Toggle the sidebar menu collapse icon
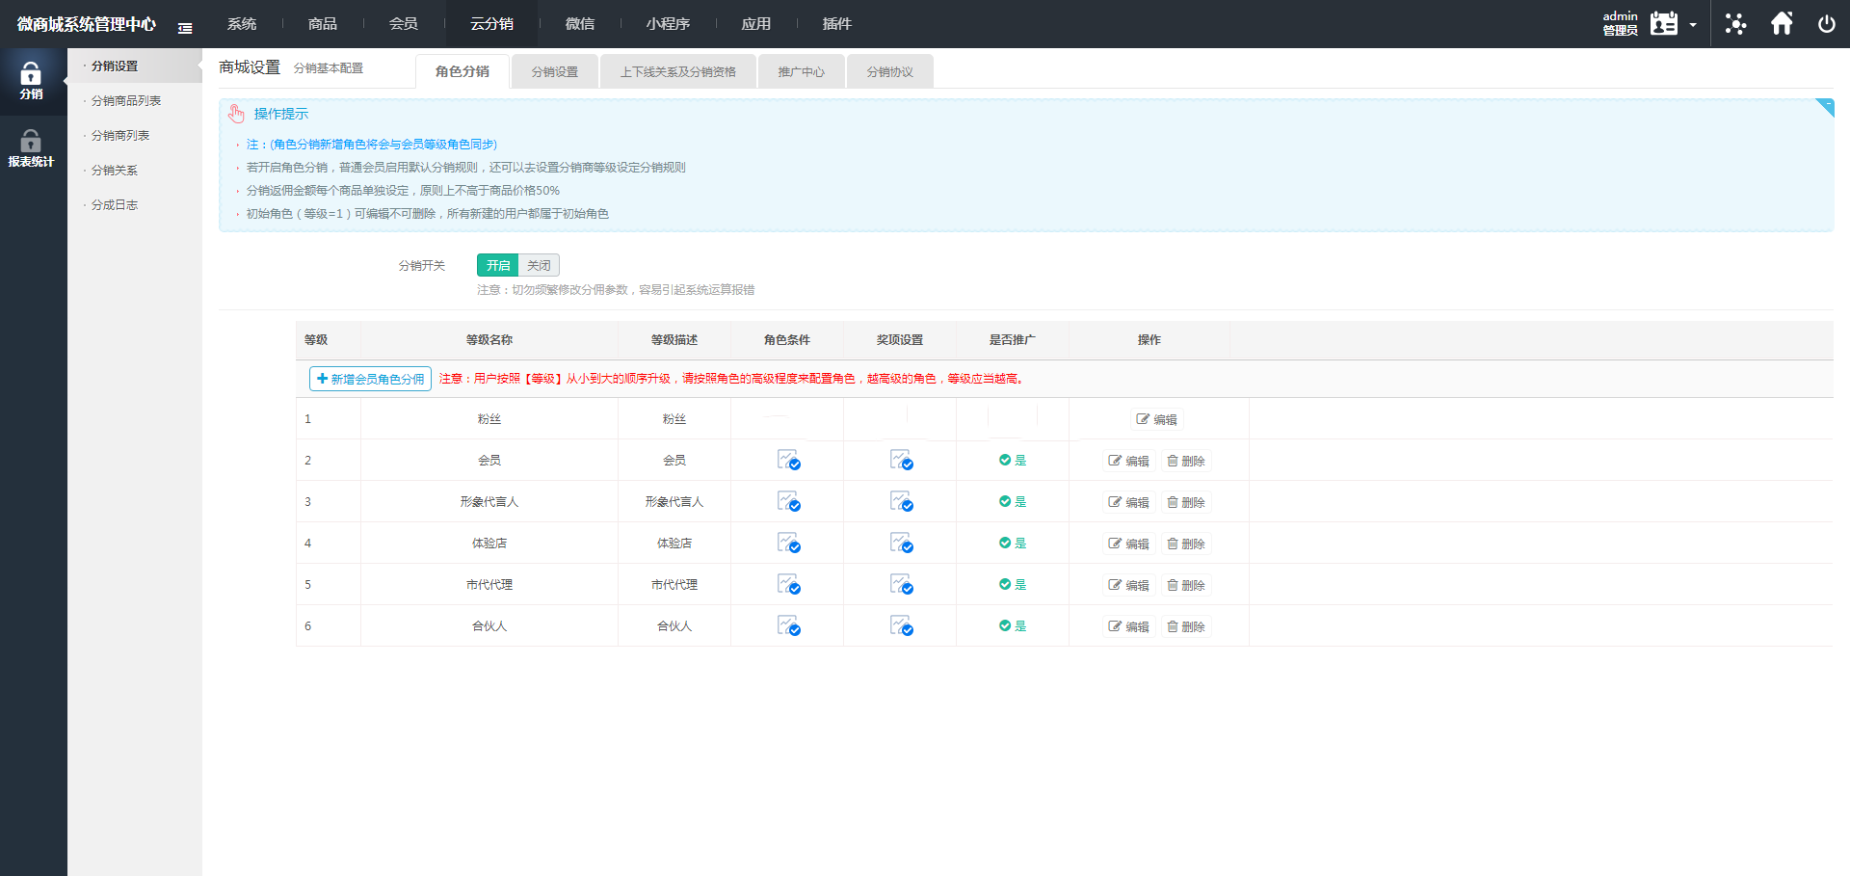This screenshot has width=1850, height=876. [x=185, y=28]
